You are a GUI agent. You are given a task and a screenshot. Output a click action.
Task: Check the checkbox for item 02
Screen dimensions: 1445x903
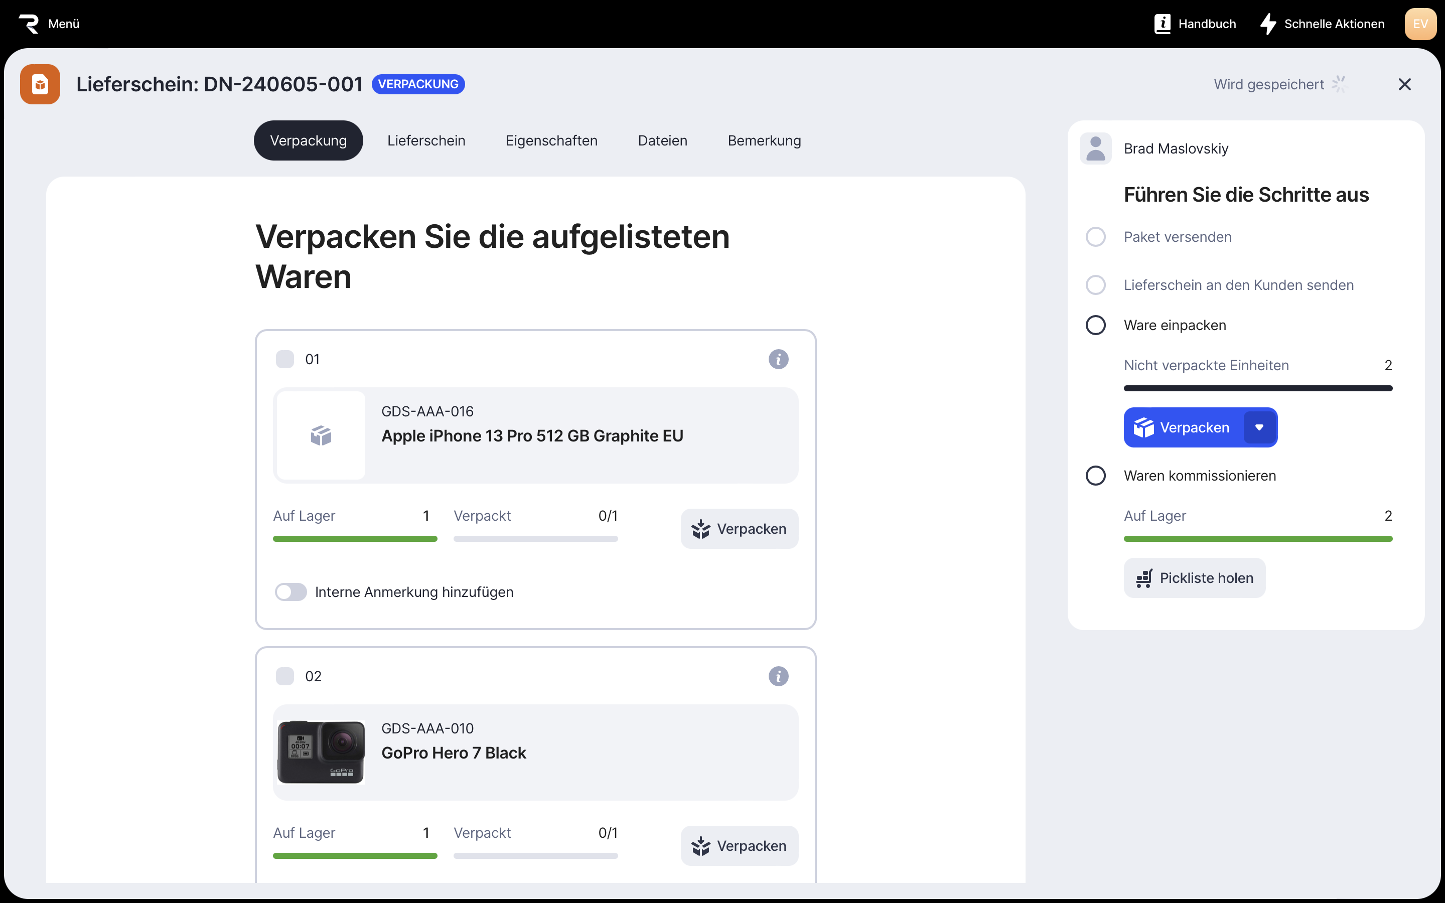pyautogui.click(x=285, y=676)
